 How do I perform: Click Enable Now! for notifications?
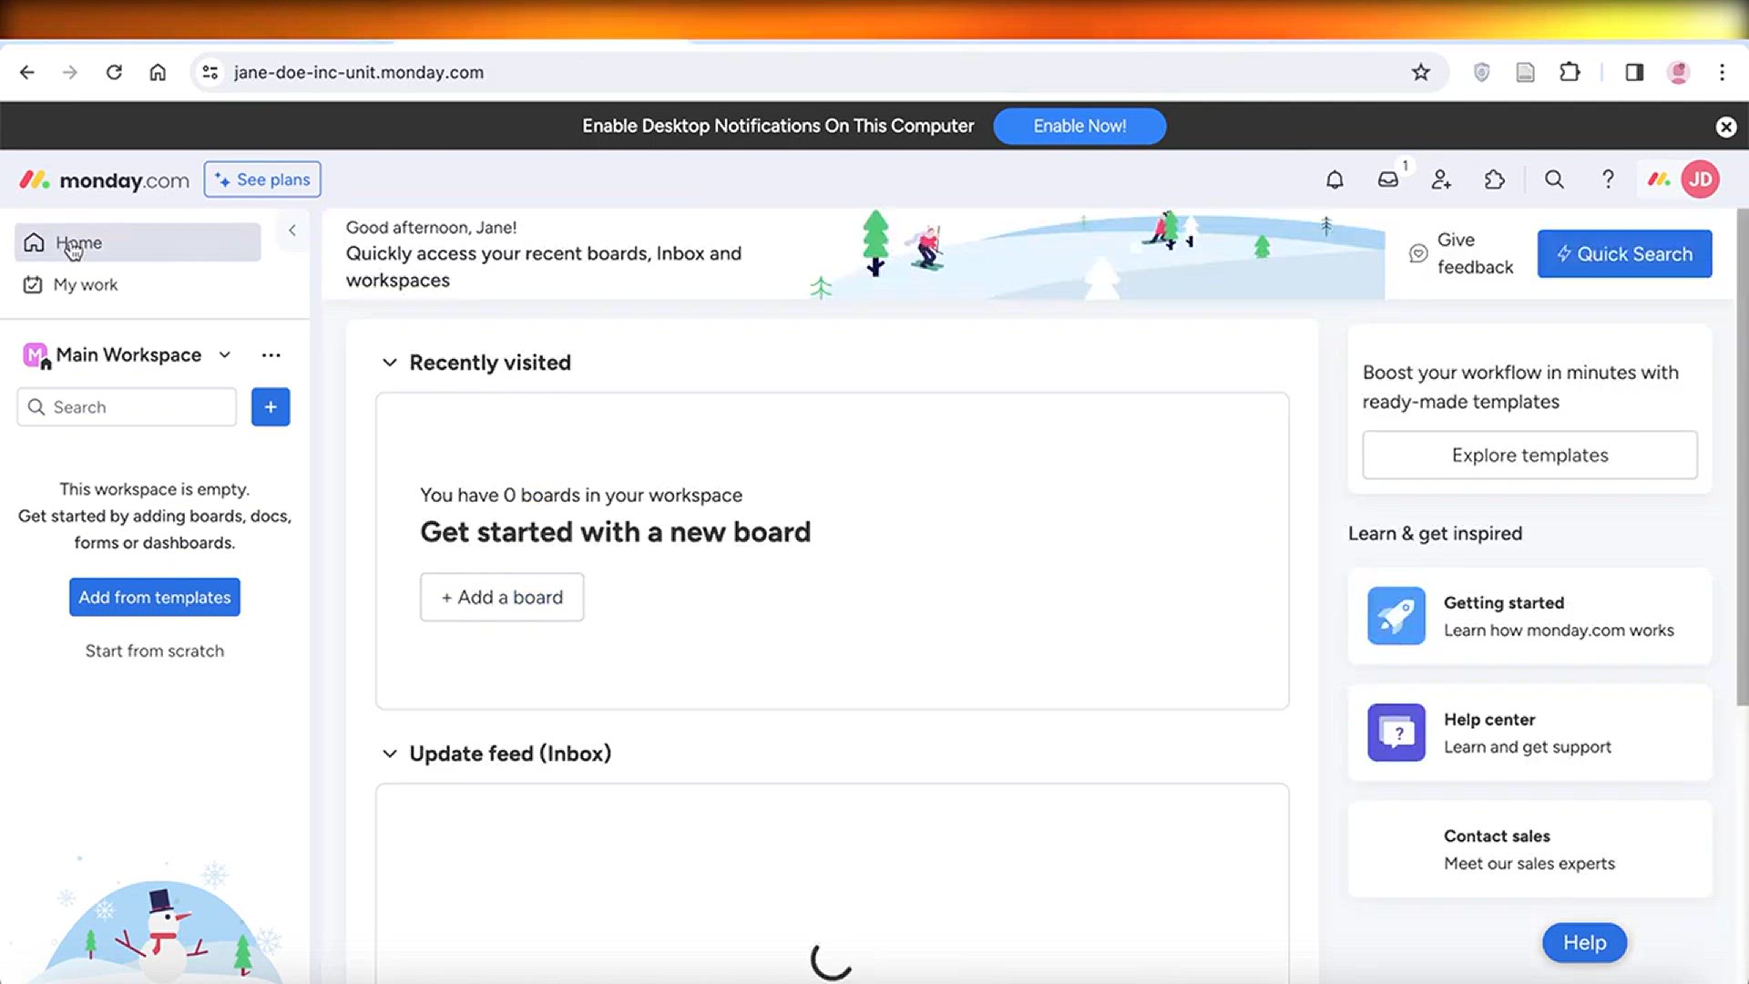pyautogui.click(x=1079, y=127)
